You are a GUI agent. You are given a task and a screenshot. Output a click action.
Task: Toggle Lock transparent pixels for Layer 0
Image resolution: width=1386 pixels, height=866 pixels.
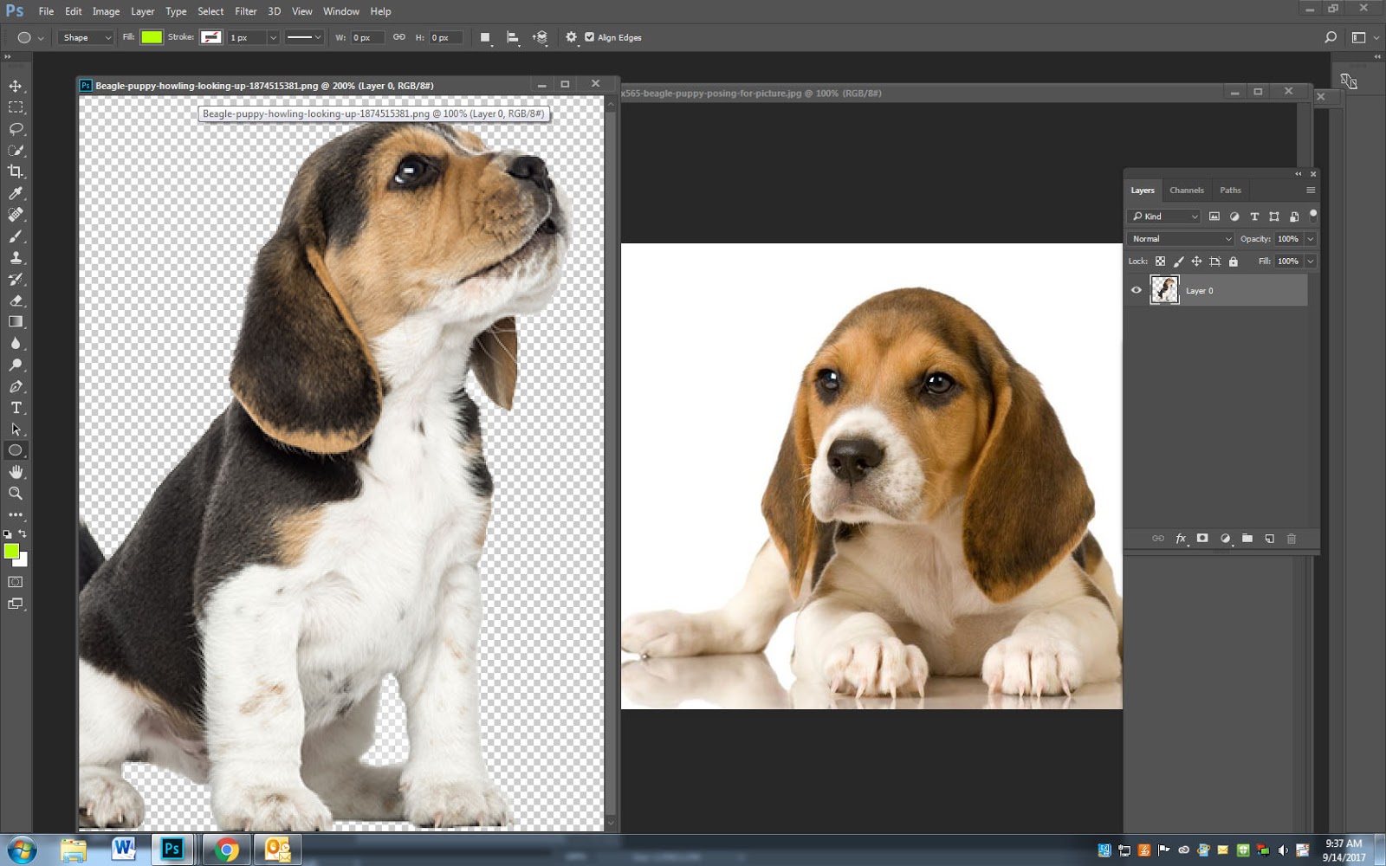click(1160, 261)
